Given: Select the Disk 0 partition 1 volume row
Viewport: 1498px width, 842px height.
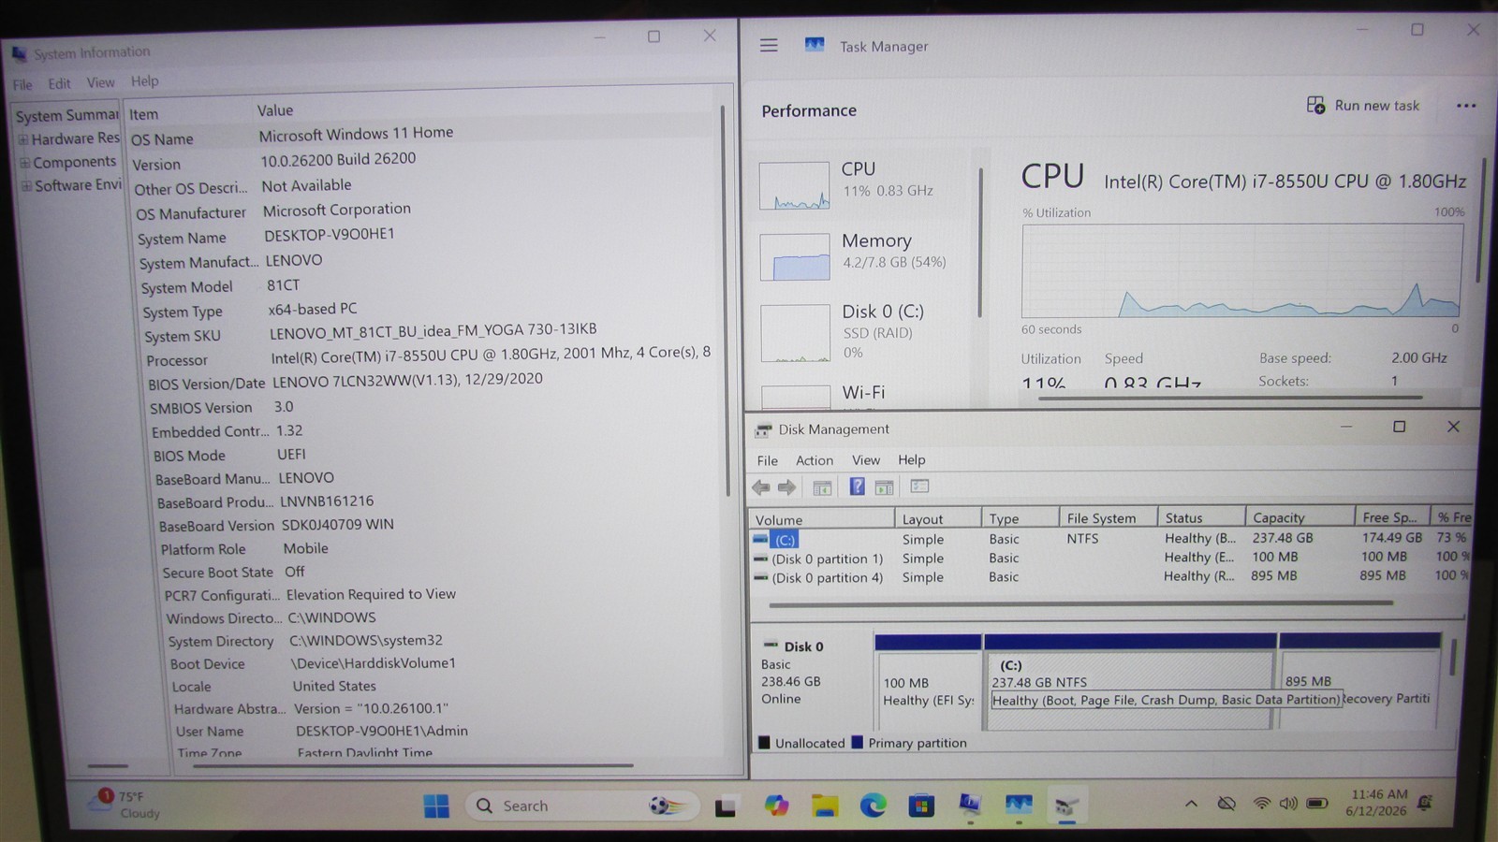Looking at the screenshot, I should point(1109,558).
